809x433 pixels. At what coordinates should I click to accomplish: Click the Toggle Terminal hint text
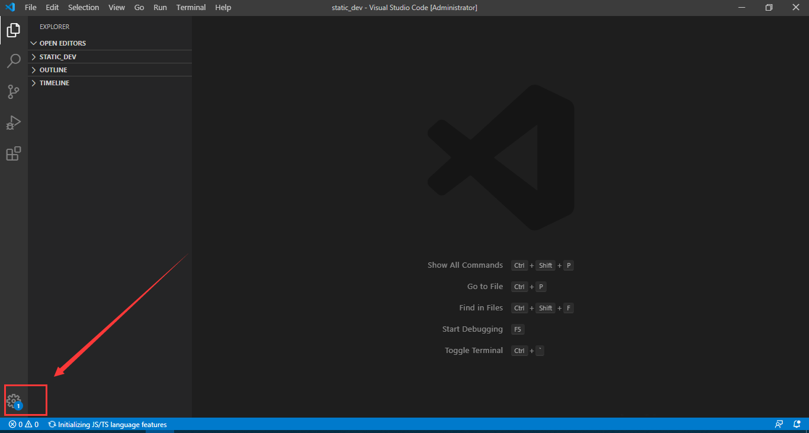(474, 351)
